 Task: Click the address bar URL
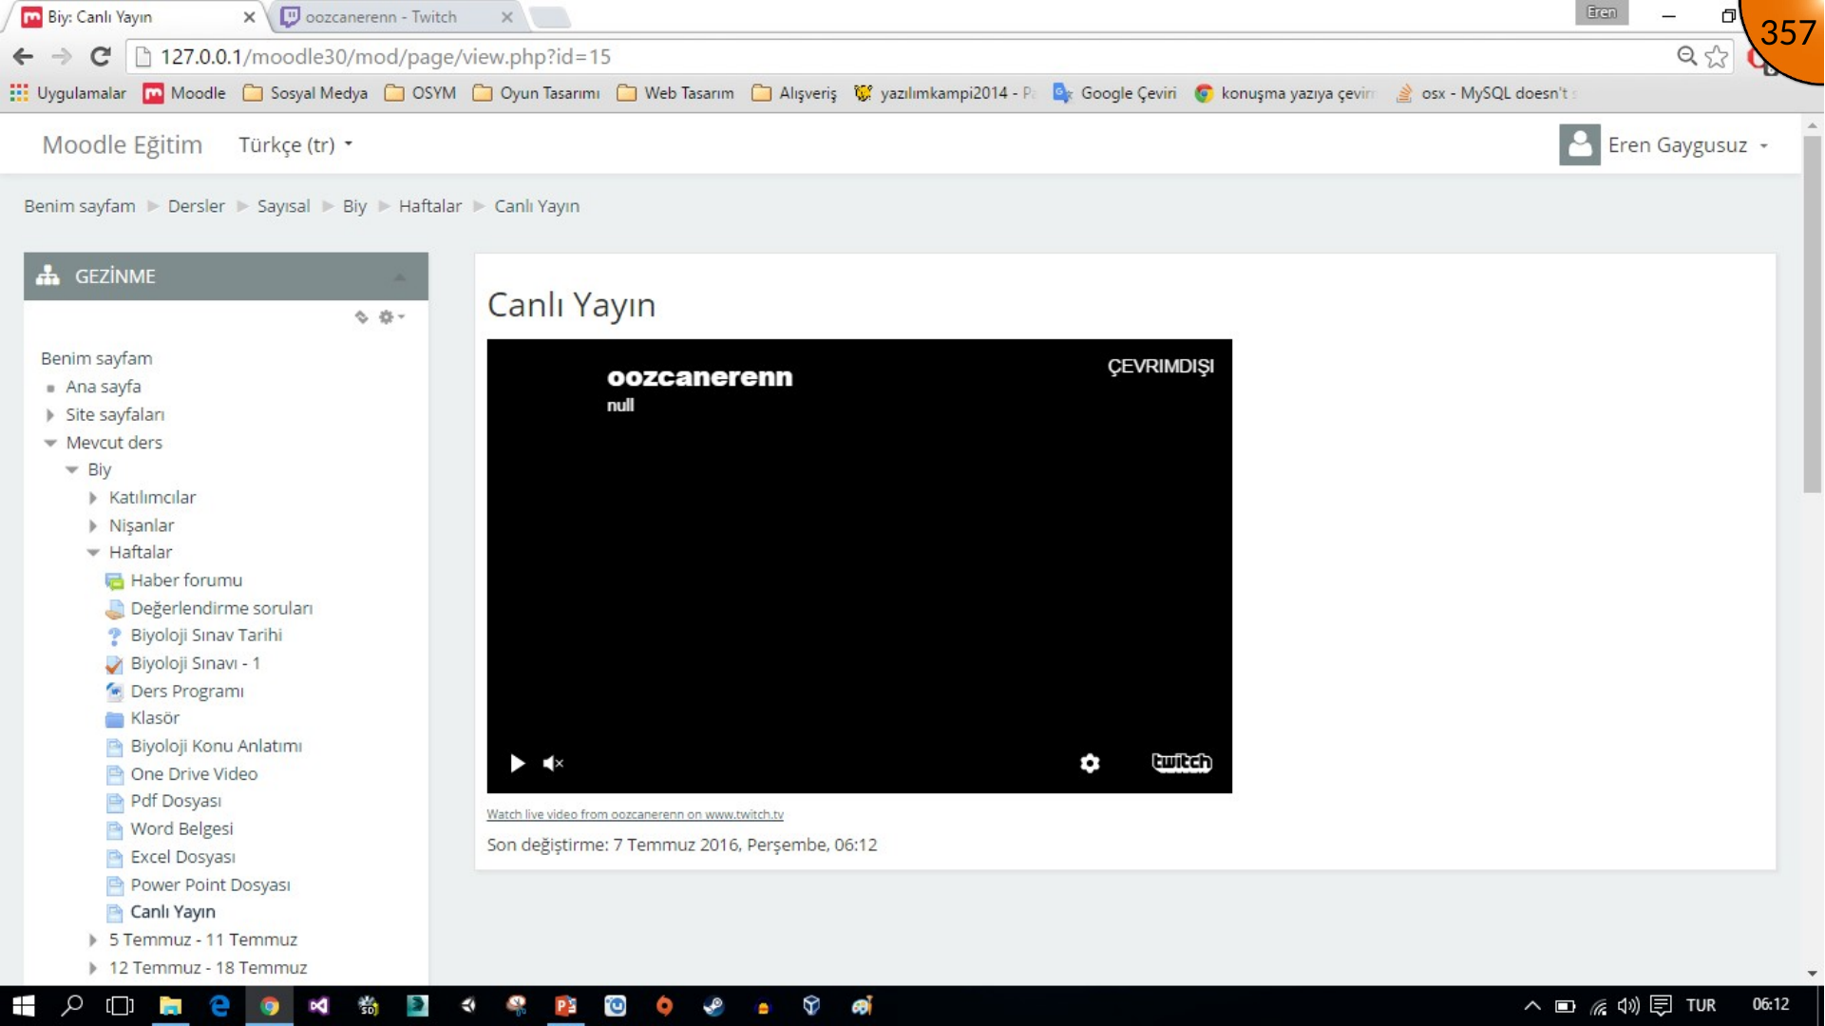tap(385, 56)
